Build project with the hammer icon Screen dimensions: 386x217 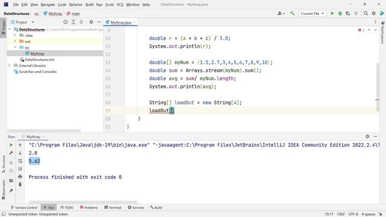coord(292,13)
